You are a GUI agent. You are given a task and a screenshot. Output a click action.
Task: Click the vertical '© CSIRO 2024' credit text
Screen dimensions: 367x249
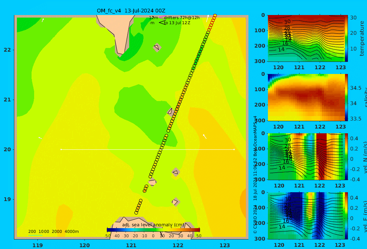point(255,219)
